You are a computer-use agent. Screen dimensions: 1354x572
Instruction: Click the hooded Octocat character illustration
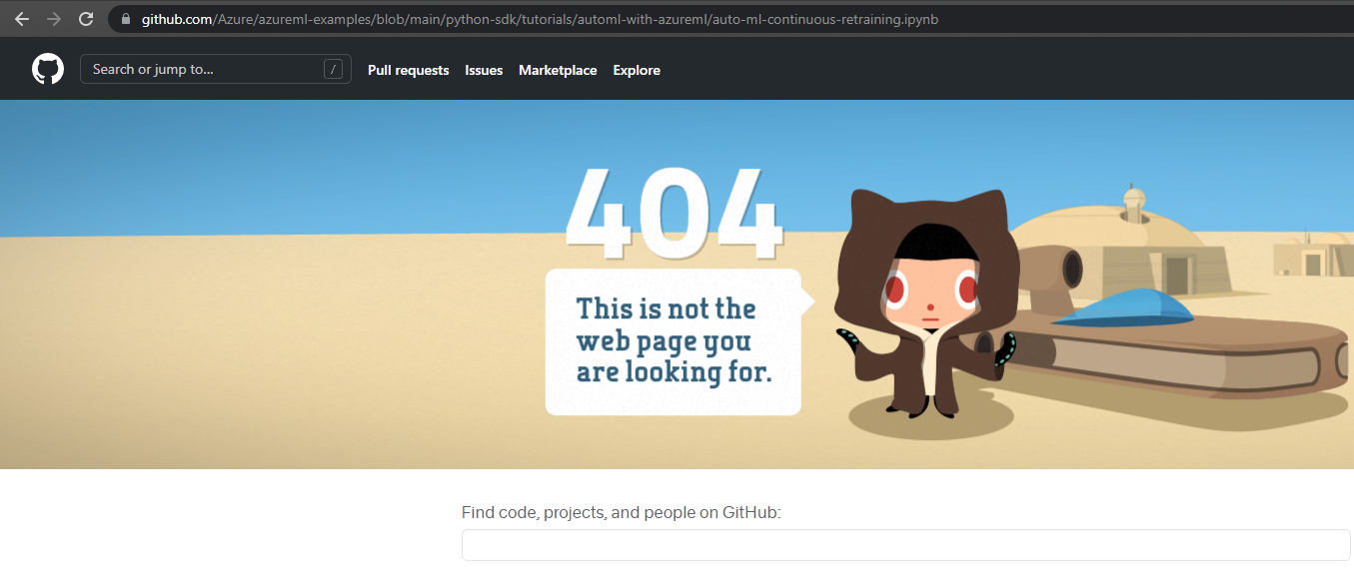click(928, 302)
